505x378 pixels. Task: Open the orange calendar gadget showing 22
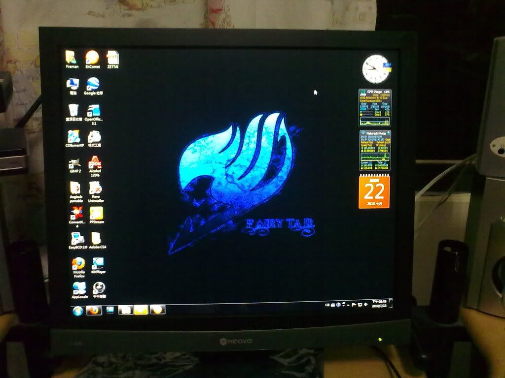tap(374, 191)
